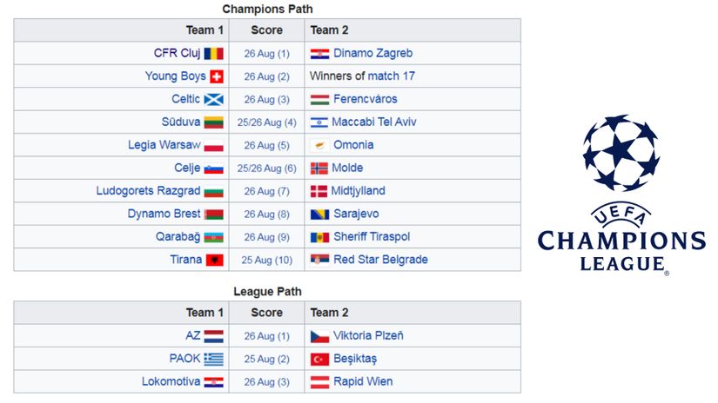
Task: Open the match 17 link
Action: tap(391, 76)
